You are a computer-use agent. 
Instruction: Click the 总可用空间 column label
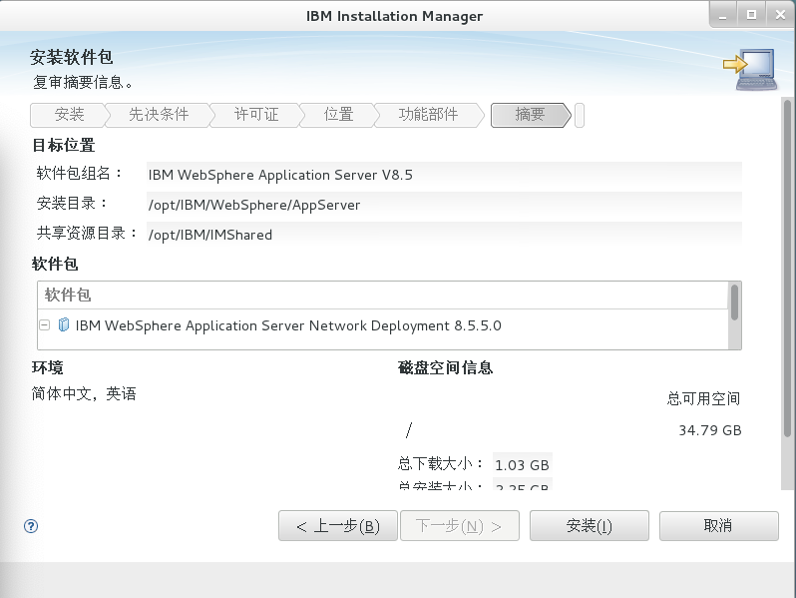(x=703, y=399)
